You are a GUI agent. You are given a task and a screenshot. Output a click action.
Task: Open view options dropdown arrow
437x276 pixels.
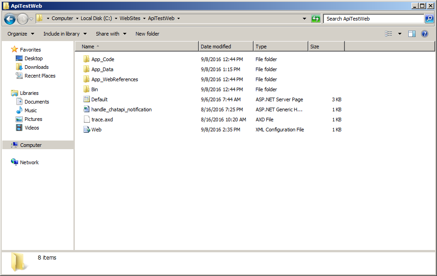coord(400,34)
